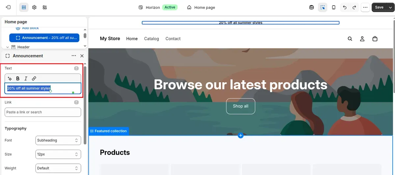Save the theme changes
Screen dimensions: 395x175
click(379, 7)
